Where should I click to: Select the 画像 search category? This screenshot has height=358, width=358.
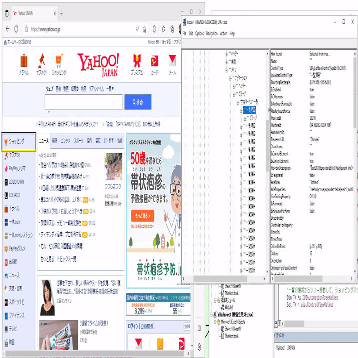tap(58, 89)
